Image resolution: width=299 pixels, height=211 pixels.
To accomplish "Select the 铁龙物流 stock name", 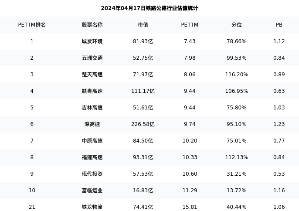I will pos(92,207).
